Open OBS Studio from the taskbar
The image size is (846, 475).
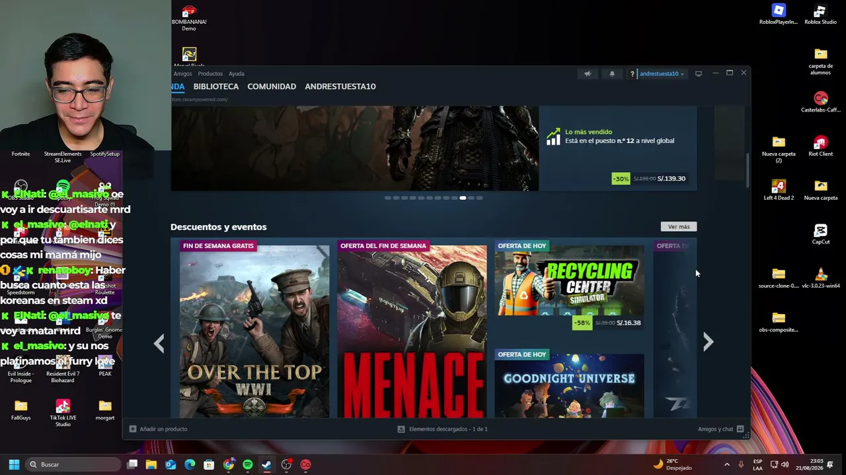point(286,464)
